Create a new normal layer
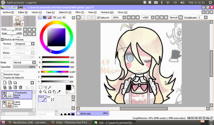214x125 pixels. click(x=5, y=83)
